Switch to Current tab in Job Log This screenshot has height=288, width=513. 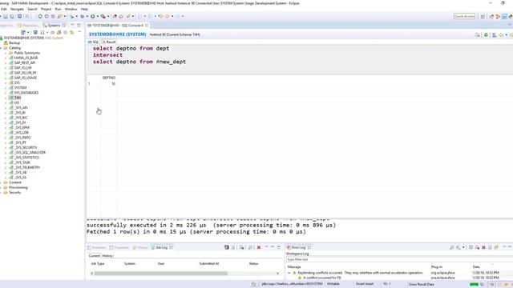pos(95,256)
